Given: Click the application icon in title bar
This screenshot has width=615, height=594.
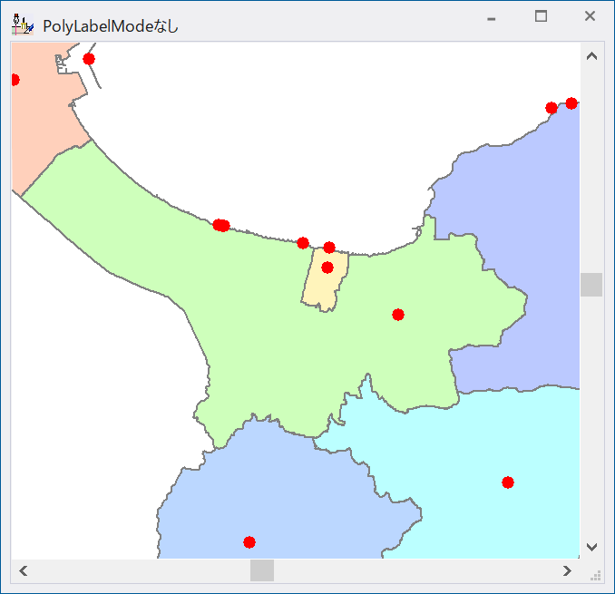Looking at the screenshot, I should click(x=23, y=25).
